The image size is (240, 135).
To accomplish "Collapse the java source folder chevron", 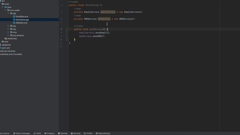I will pyautogui.click(x=3, y=7).
